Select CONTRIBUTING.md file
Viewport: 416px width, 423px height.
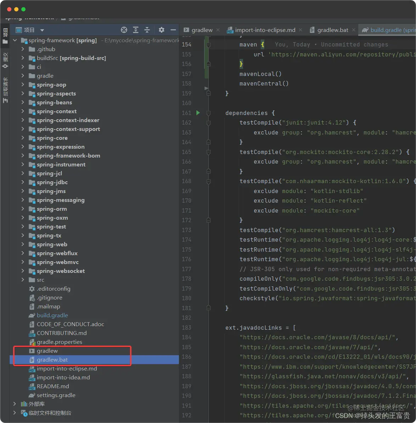click(x=62, y=333)
